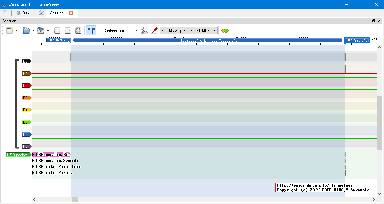Expand the USB signalling: Symbols row
This screenshot has height=204, width=384.
point(33,161)
